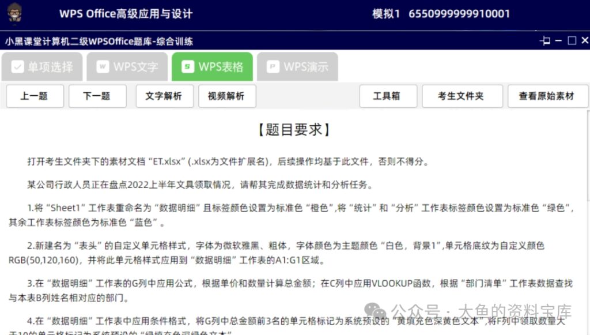Go to previous question with 上一题
Viewport: 590px width, 335px height.
pos(35,96)
